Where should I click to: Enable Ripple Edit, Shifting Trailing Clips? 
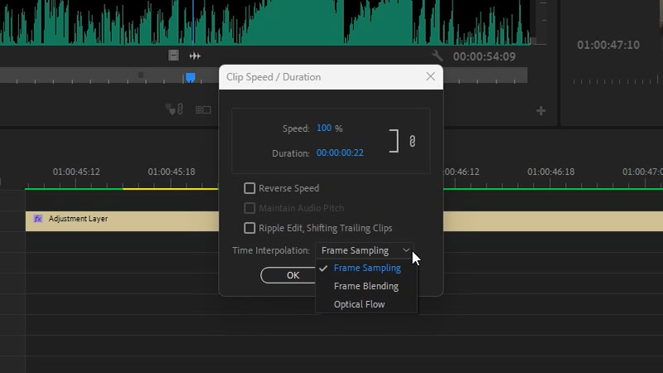pos(249,228)
